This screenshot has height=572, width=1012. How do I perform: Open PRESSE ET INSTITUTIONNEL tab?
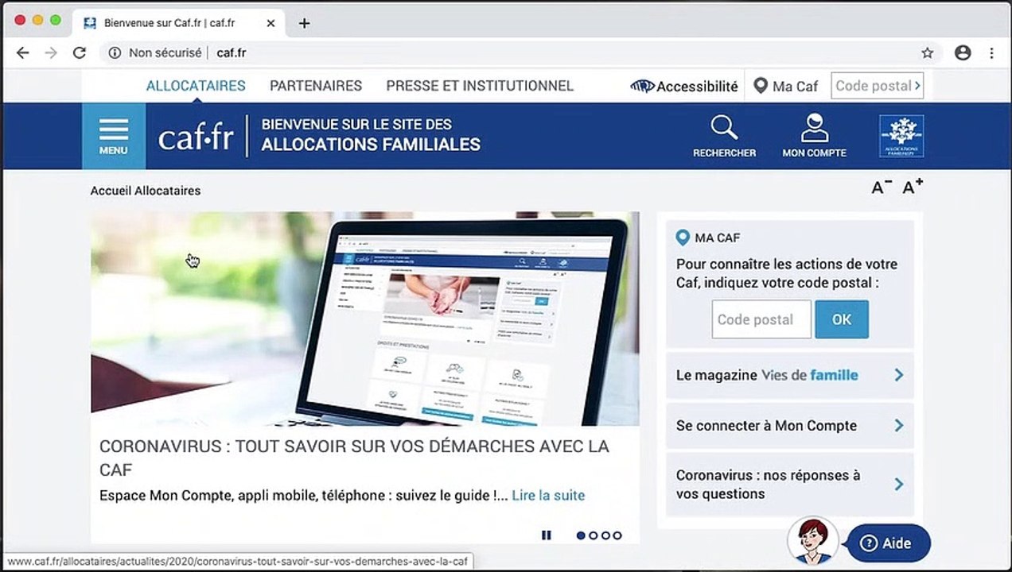coord(480,86)
